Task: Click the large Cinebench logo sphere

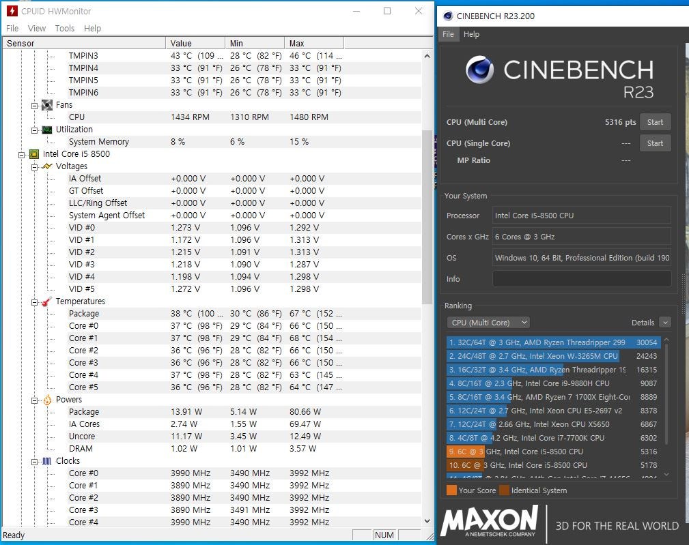Action: tap(479, 70)
